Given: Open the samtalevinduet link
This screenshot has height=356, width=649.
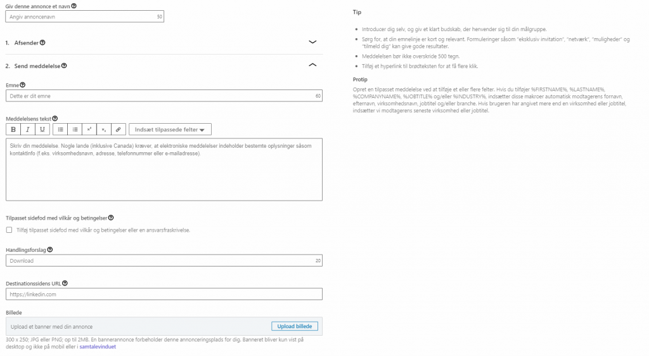Looking at the screenshot, I should click(x=98, y=347).
